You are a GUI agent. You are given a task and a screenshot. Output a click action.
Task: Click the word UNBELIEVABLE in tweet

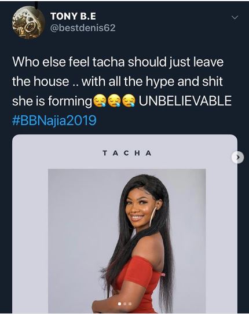tap(185, 101)
